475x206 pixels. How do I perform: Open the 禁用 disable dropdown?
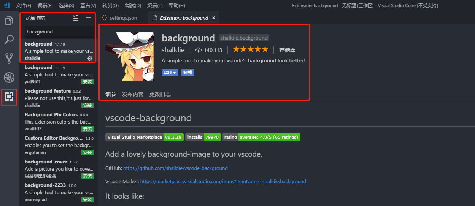click(x=170, y=72)
